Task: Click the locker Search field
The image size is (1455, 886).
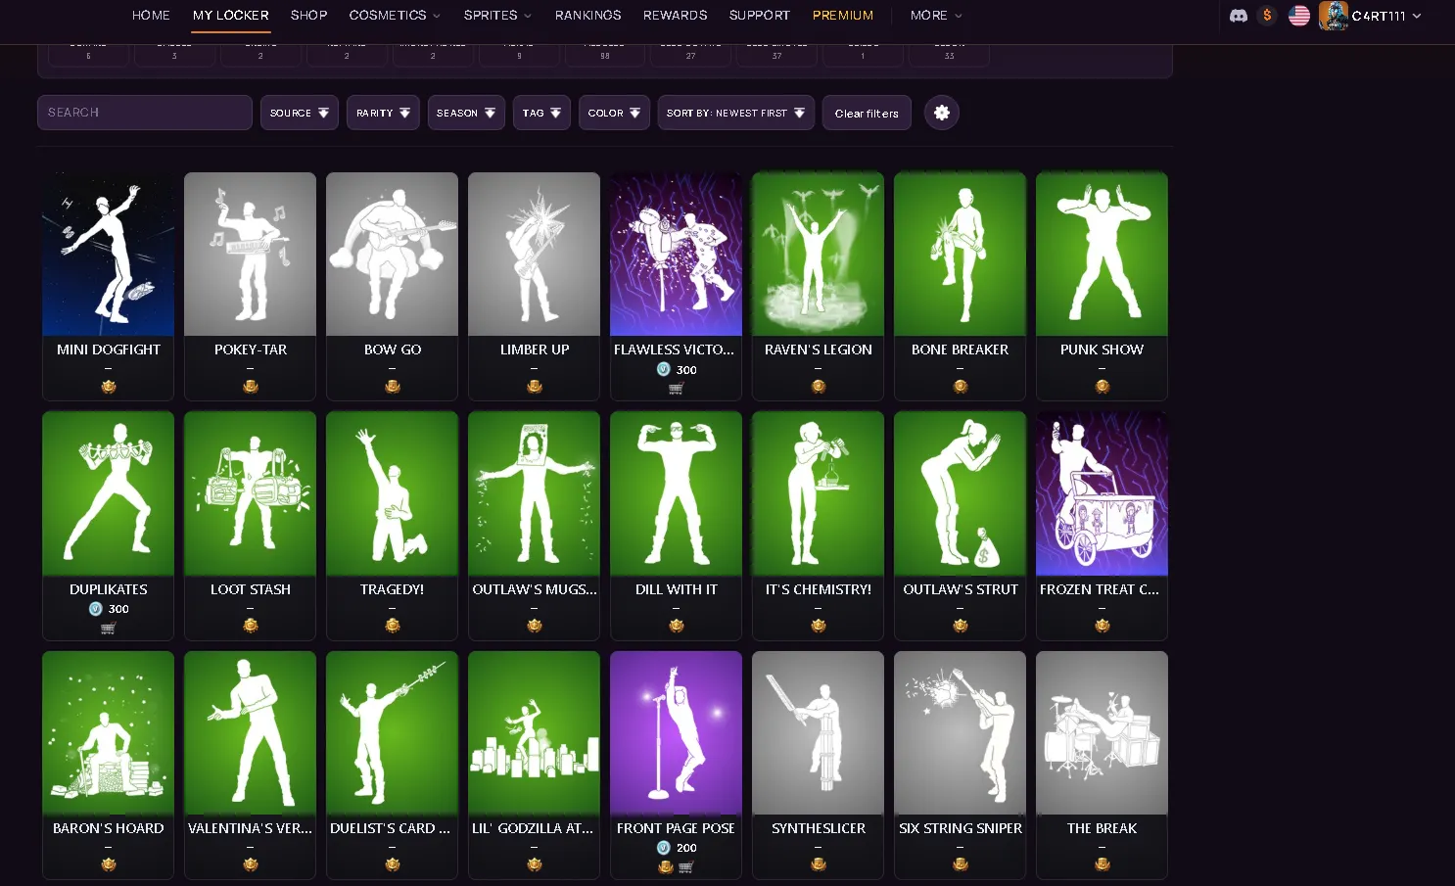Action: [145, 113]
